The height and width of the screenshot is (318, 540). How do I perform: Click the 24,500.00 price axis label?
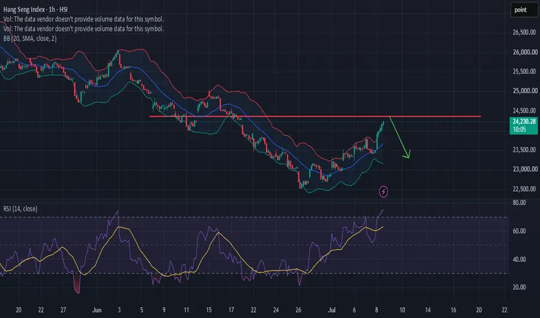(524, 110)
